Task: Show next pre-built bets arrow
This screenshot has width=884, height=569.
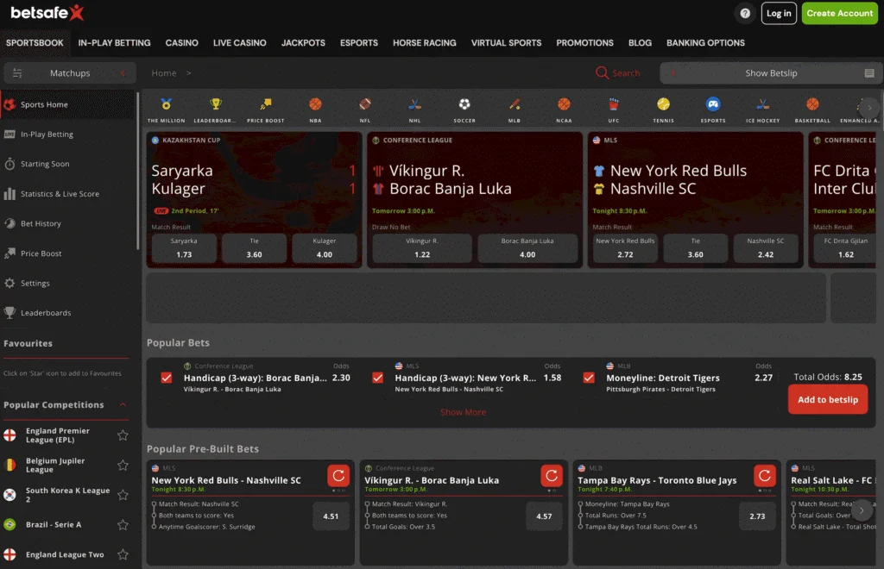Action: [x=861, y=510]
